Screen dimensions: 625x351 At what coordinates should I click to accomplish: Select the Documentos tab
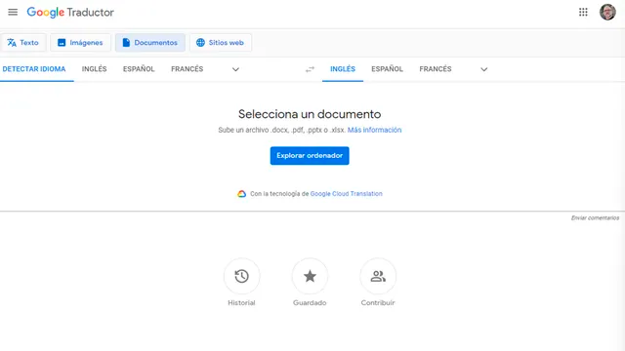150,43
